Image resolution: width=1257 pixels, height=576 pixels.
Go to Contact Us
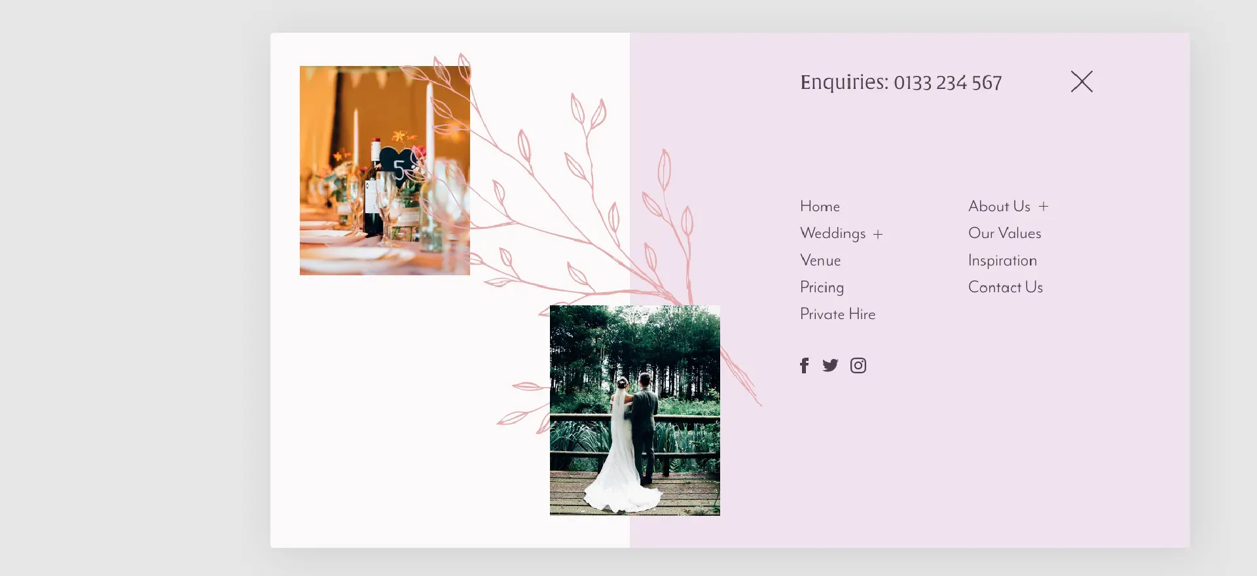coord(1005,287)
